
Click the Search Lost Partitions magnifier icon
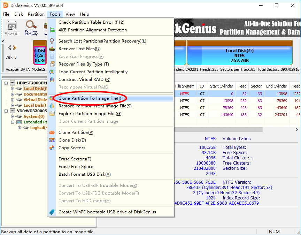point(52,41)
